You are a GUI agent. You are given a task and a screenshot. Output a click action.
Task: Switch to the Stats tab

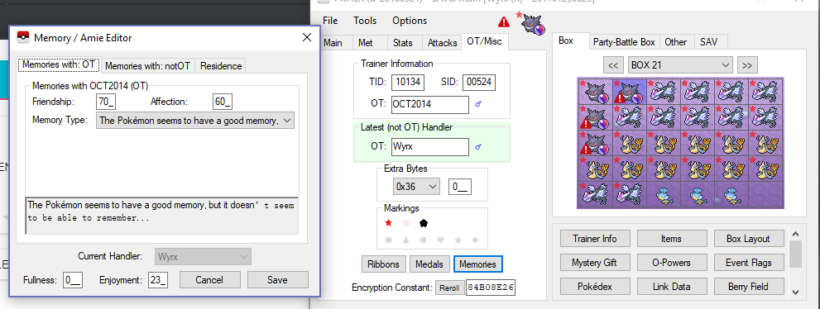tap(403, 43)
